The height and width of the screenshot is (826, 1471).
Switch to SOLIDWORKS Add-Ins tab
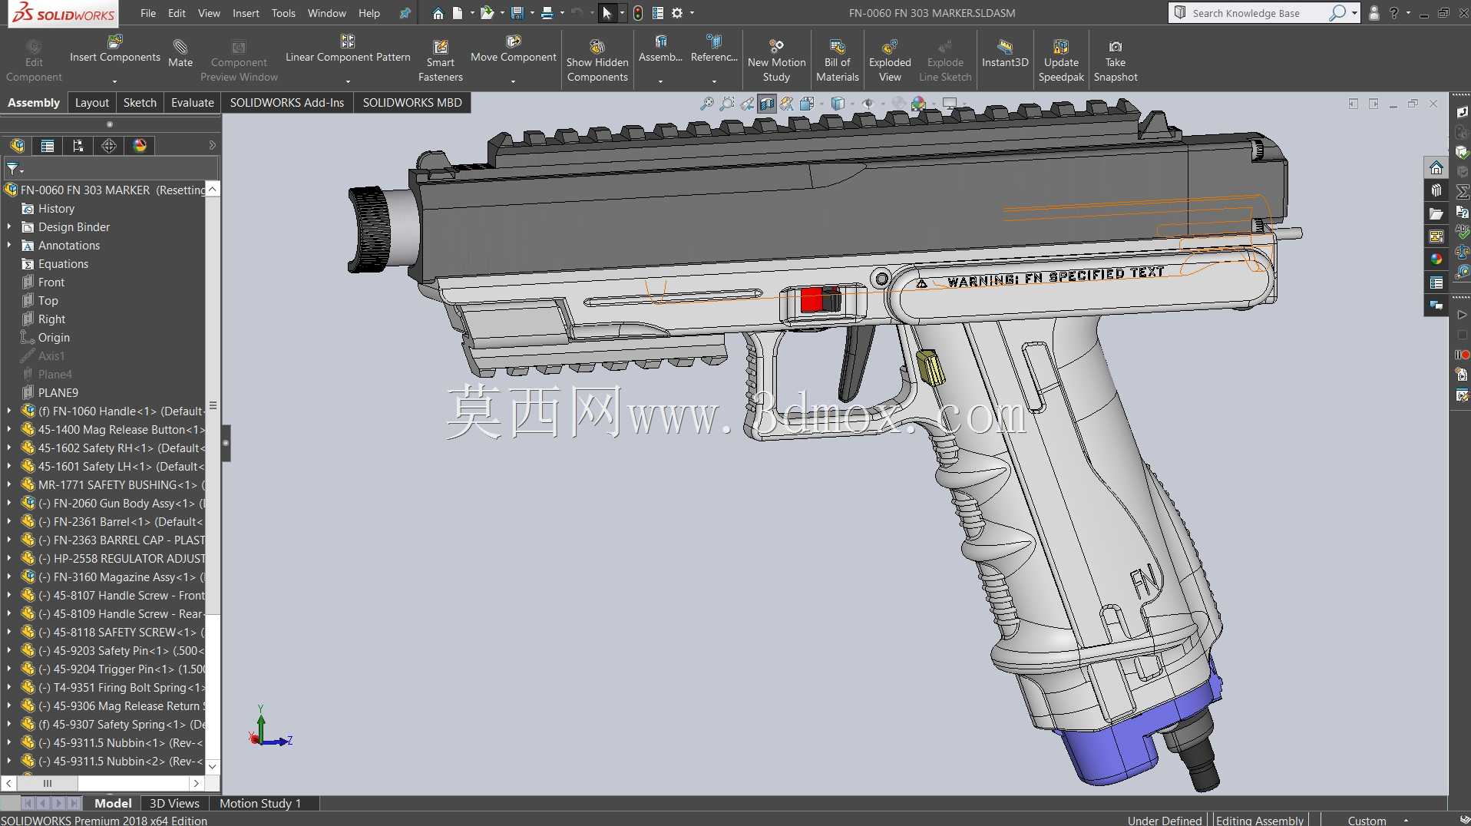(287, 103)
